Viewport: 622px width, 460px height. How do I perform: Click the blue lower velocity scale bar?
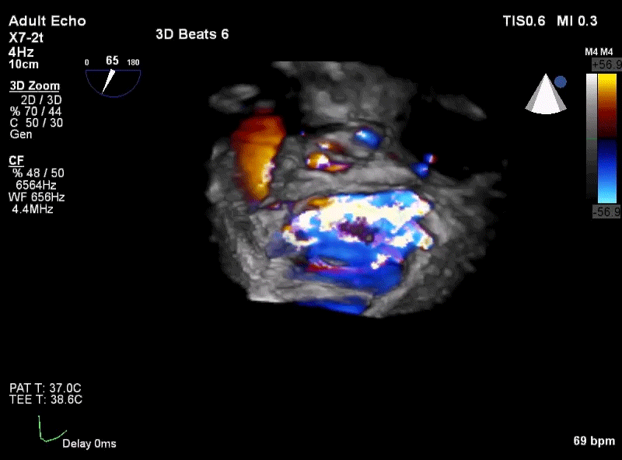[x=607, y=171]
